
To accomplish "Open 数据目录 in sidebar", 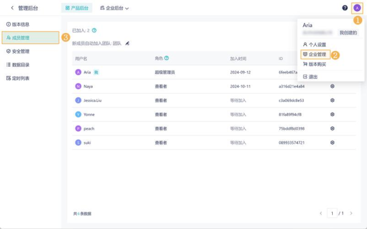I will (x=18, y=65).
